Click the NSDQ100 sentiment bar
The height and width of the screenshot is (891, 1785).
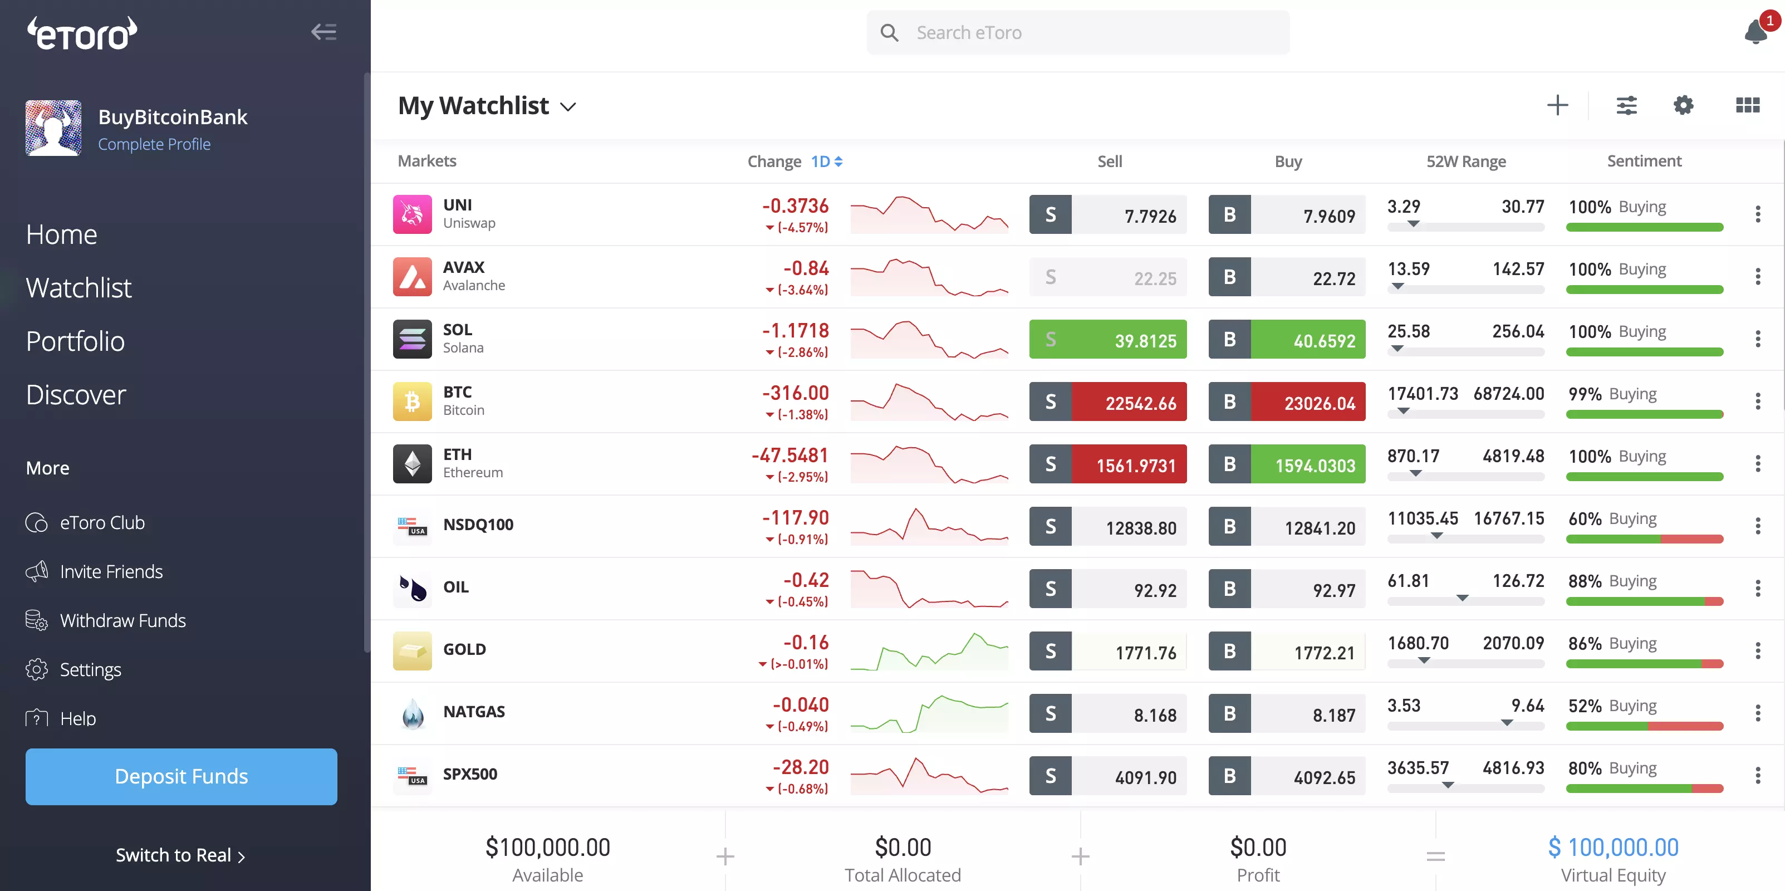click(1644, 539)
